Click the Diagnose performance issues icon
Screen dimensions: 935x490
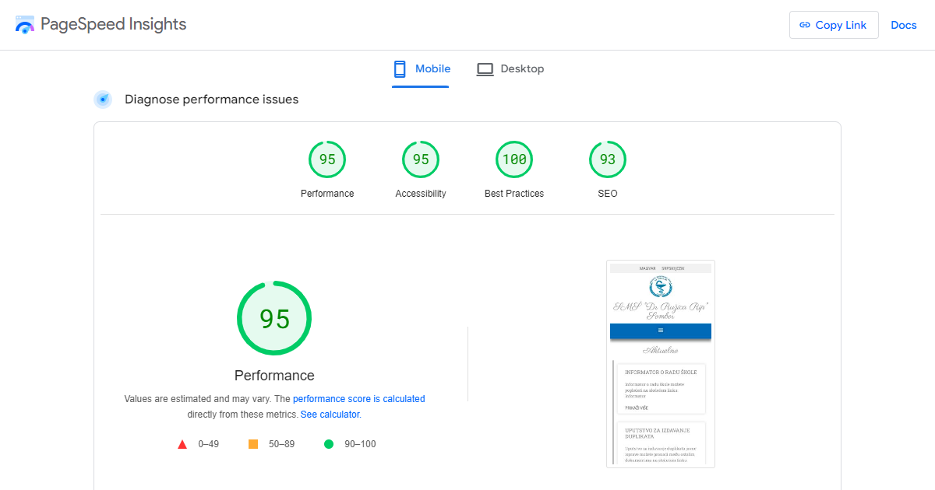tap(103, 100)
